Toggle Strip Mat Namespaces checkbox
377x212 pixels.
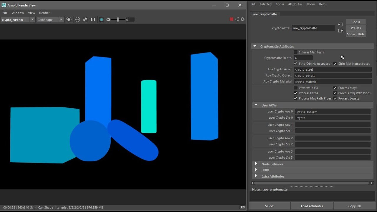335,64
